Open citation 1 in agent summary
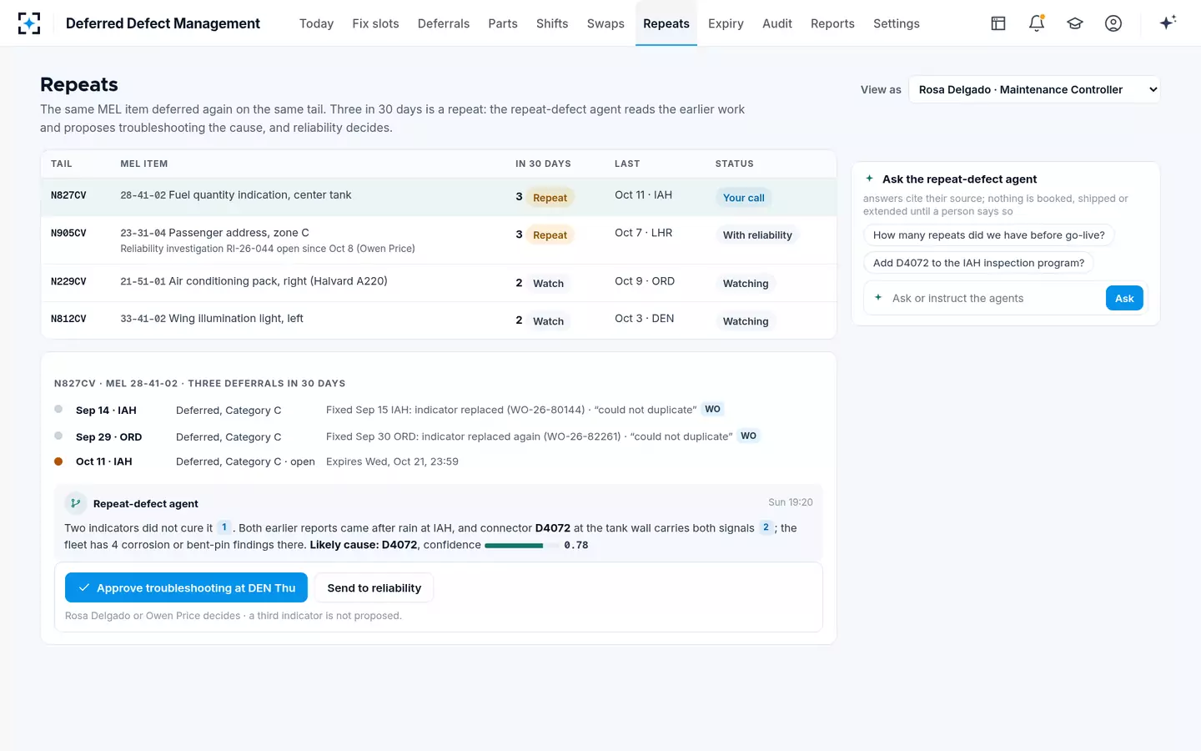1201x751 pixels. click(x=224, y=527)
